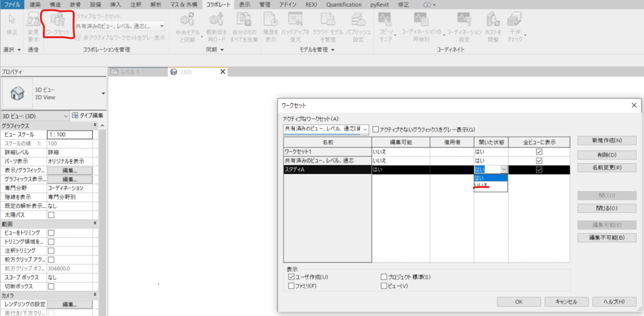Toggle ビューをトリミング checkbox

(52, 233)
